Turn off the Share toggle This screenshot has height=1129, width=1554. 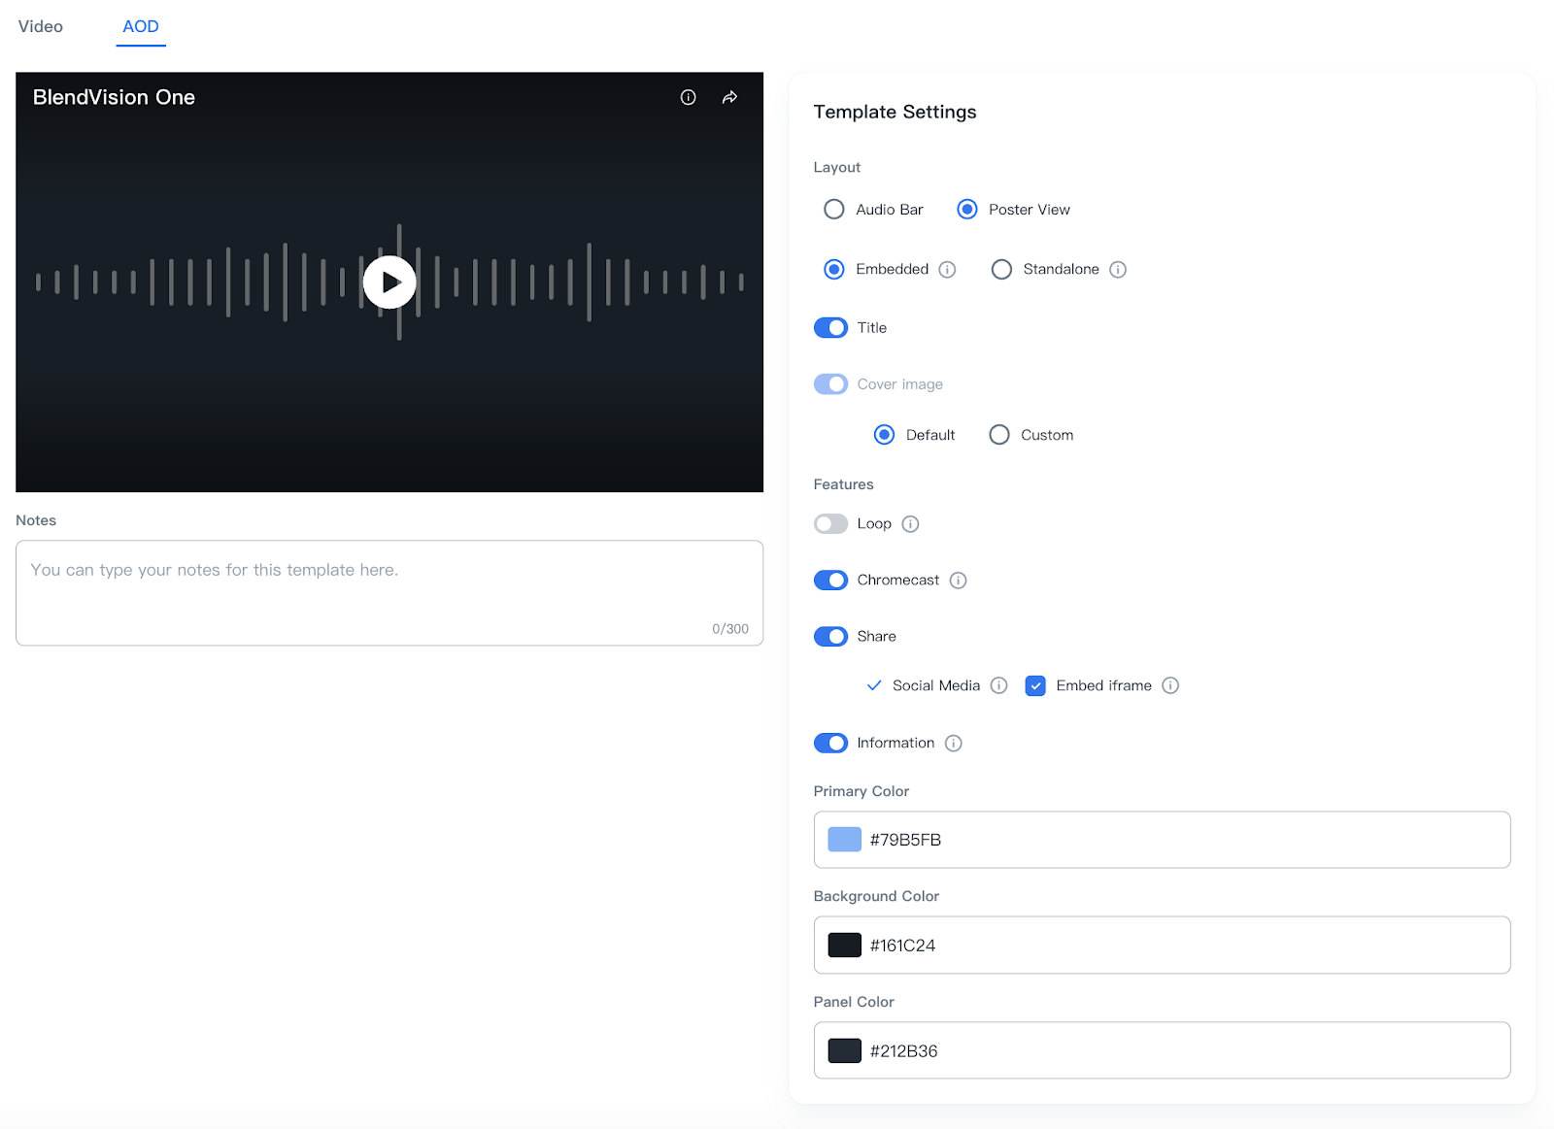830,636
